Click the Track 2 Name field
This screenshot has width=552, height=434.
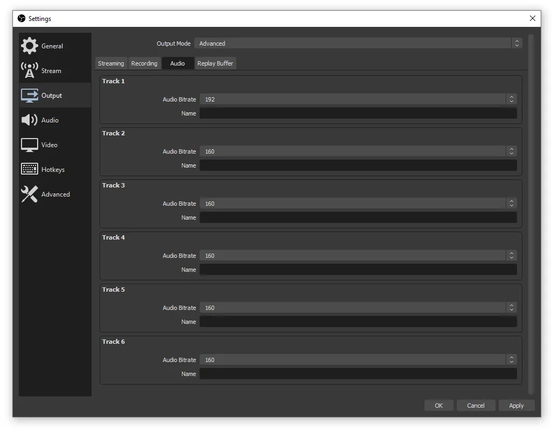pos(358,165)
